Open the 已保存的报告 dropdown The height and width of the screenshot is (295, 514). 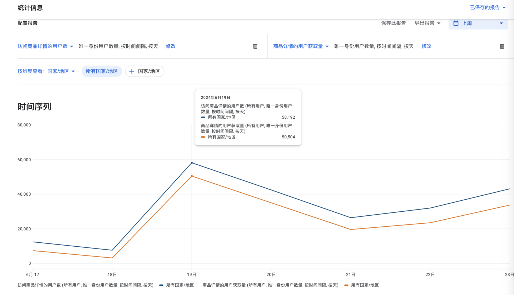(488, 7)
